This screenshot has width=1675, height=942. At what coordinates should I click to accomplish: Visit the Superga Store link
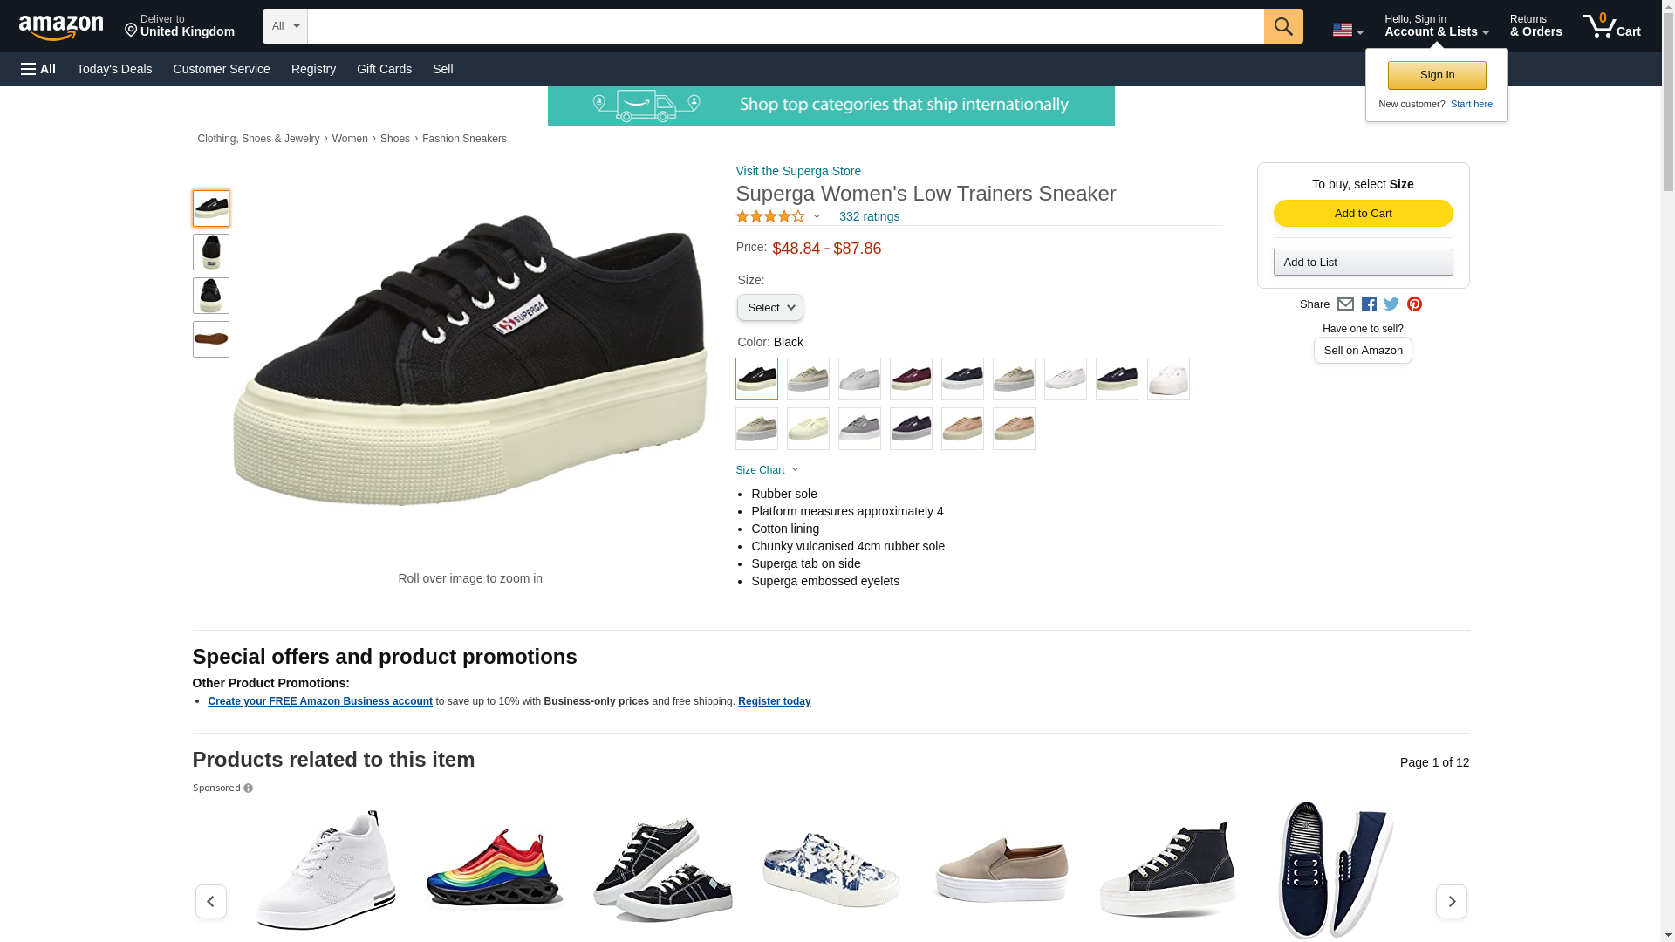click(798, 171)
